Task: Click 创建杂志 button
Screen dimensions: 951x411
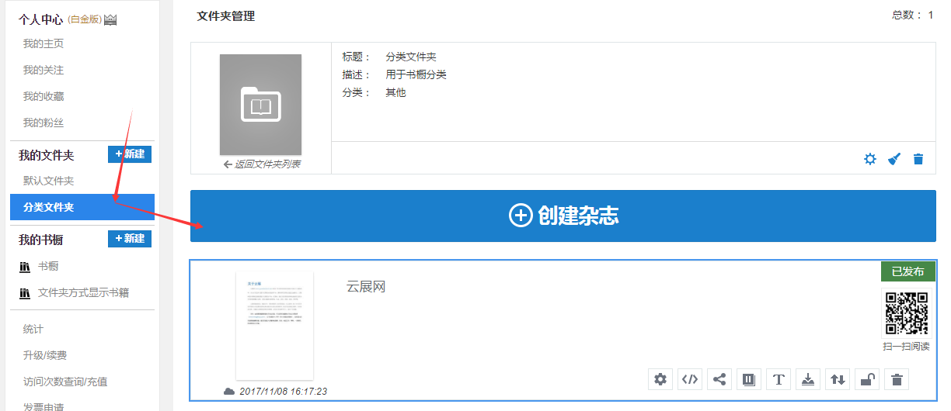Action: click(x=563, y=216)
